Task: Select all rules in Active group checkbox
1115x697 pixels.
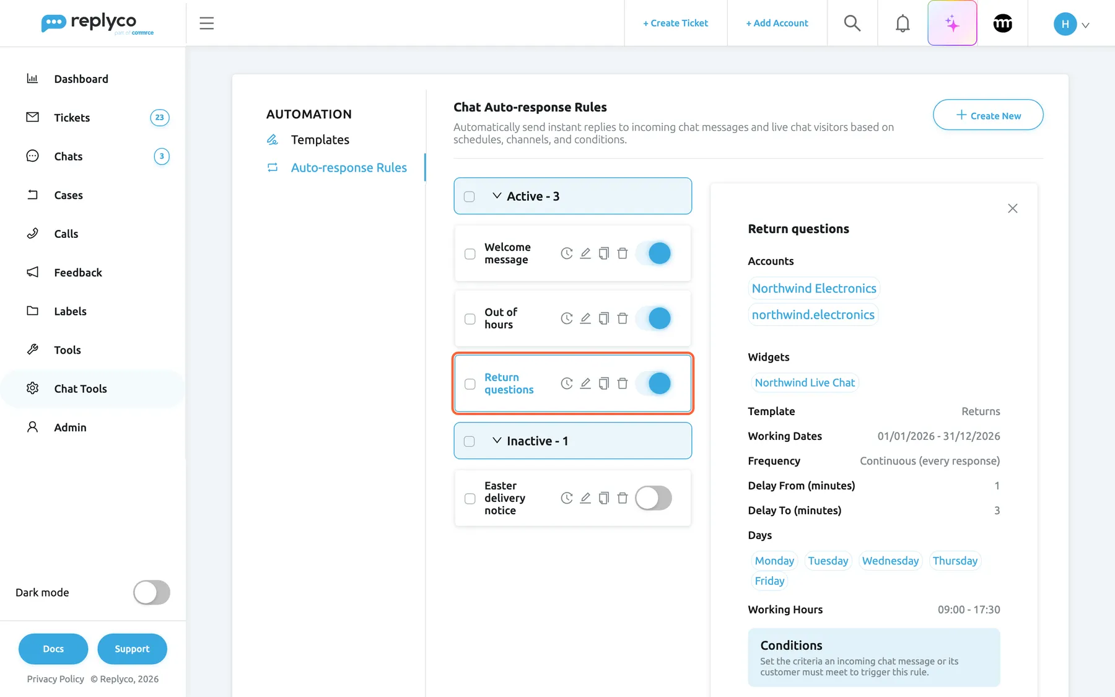Action: (470, 196)
